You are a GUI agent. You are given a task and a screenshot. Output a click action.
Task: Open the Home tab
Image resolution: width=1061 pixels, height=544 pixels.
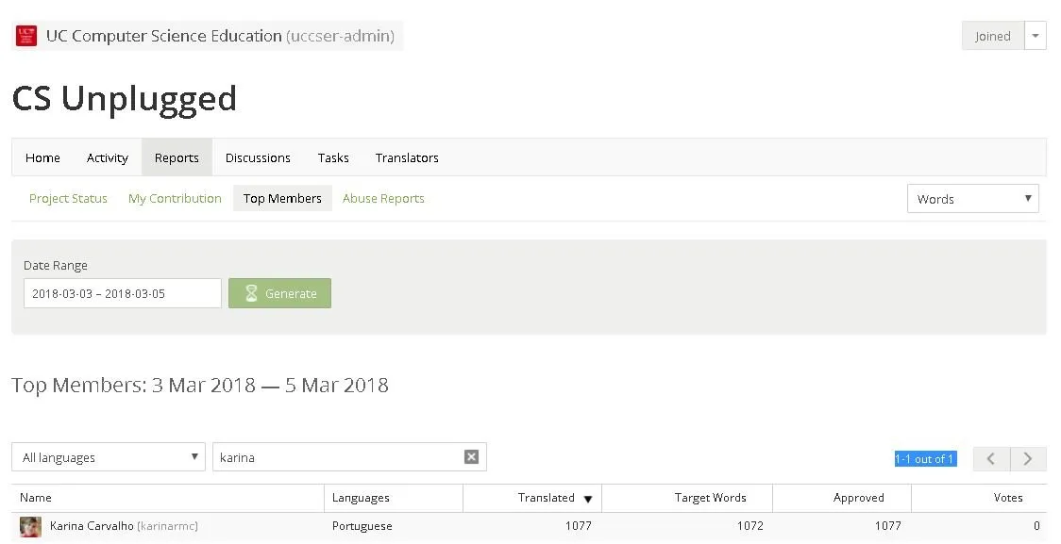coord(42,157)
